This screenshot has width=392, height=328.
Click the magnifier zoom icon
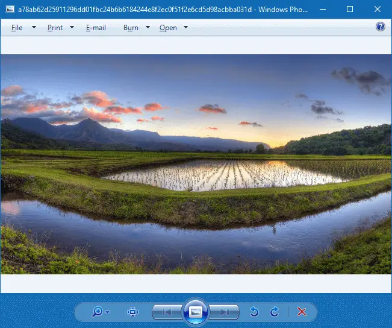98,312
